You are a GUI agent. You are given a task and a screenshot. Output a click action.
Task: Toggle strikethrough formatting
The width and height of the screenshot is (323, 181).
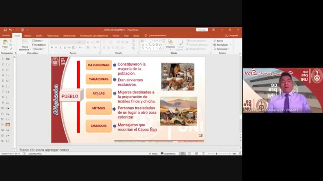click(x=69, y=48)
